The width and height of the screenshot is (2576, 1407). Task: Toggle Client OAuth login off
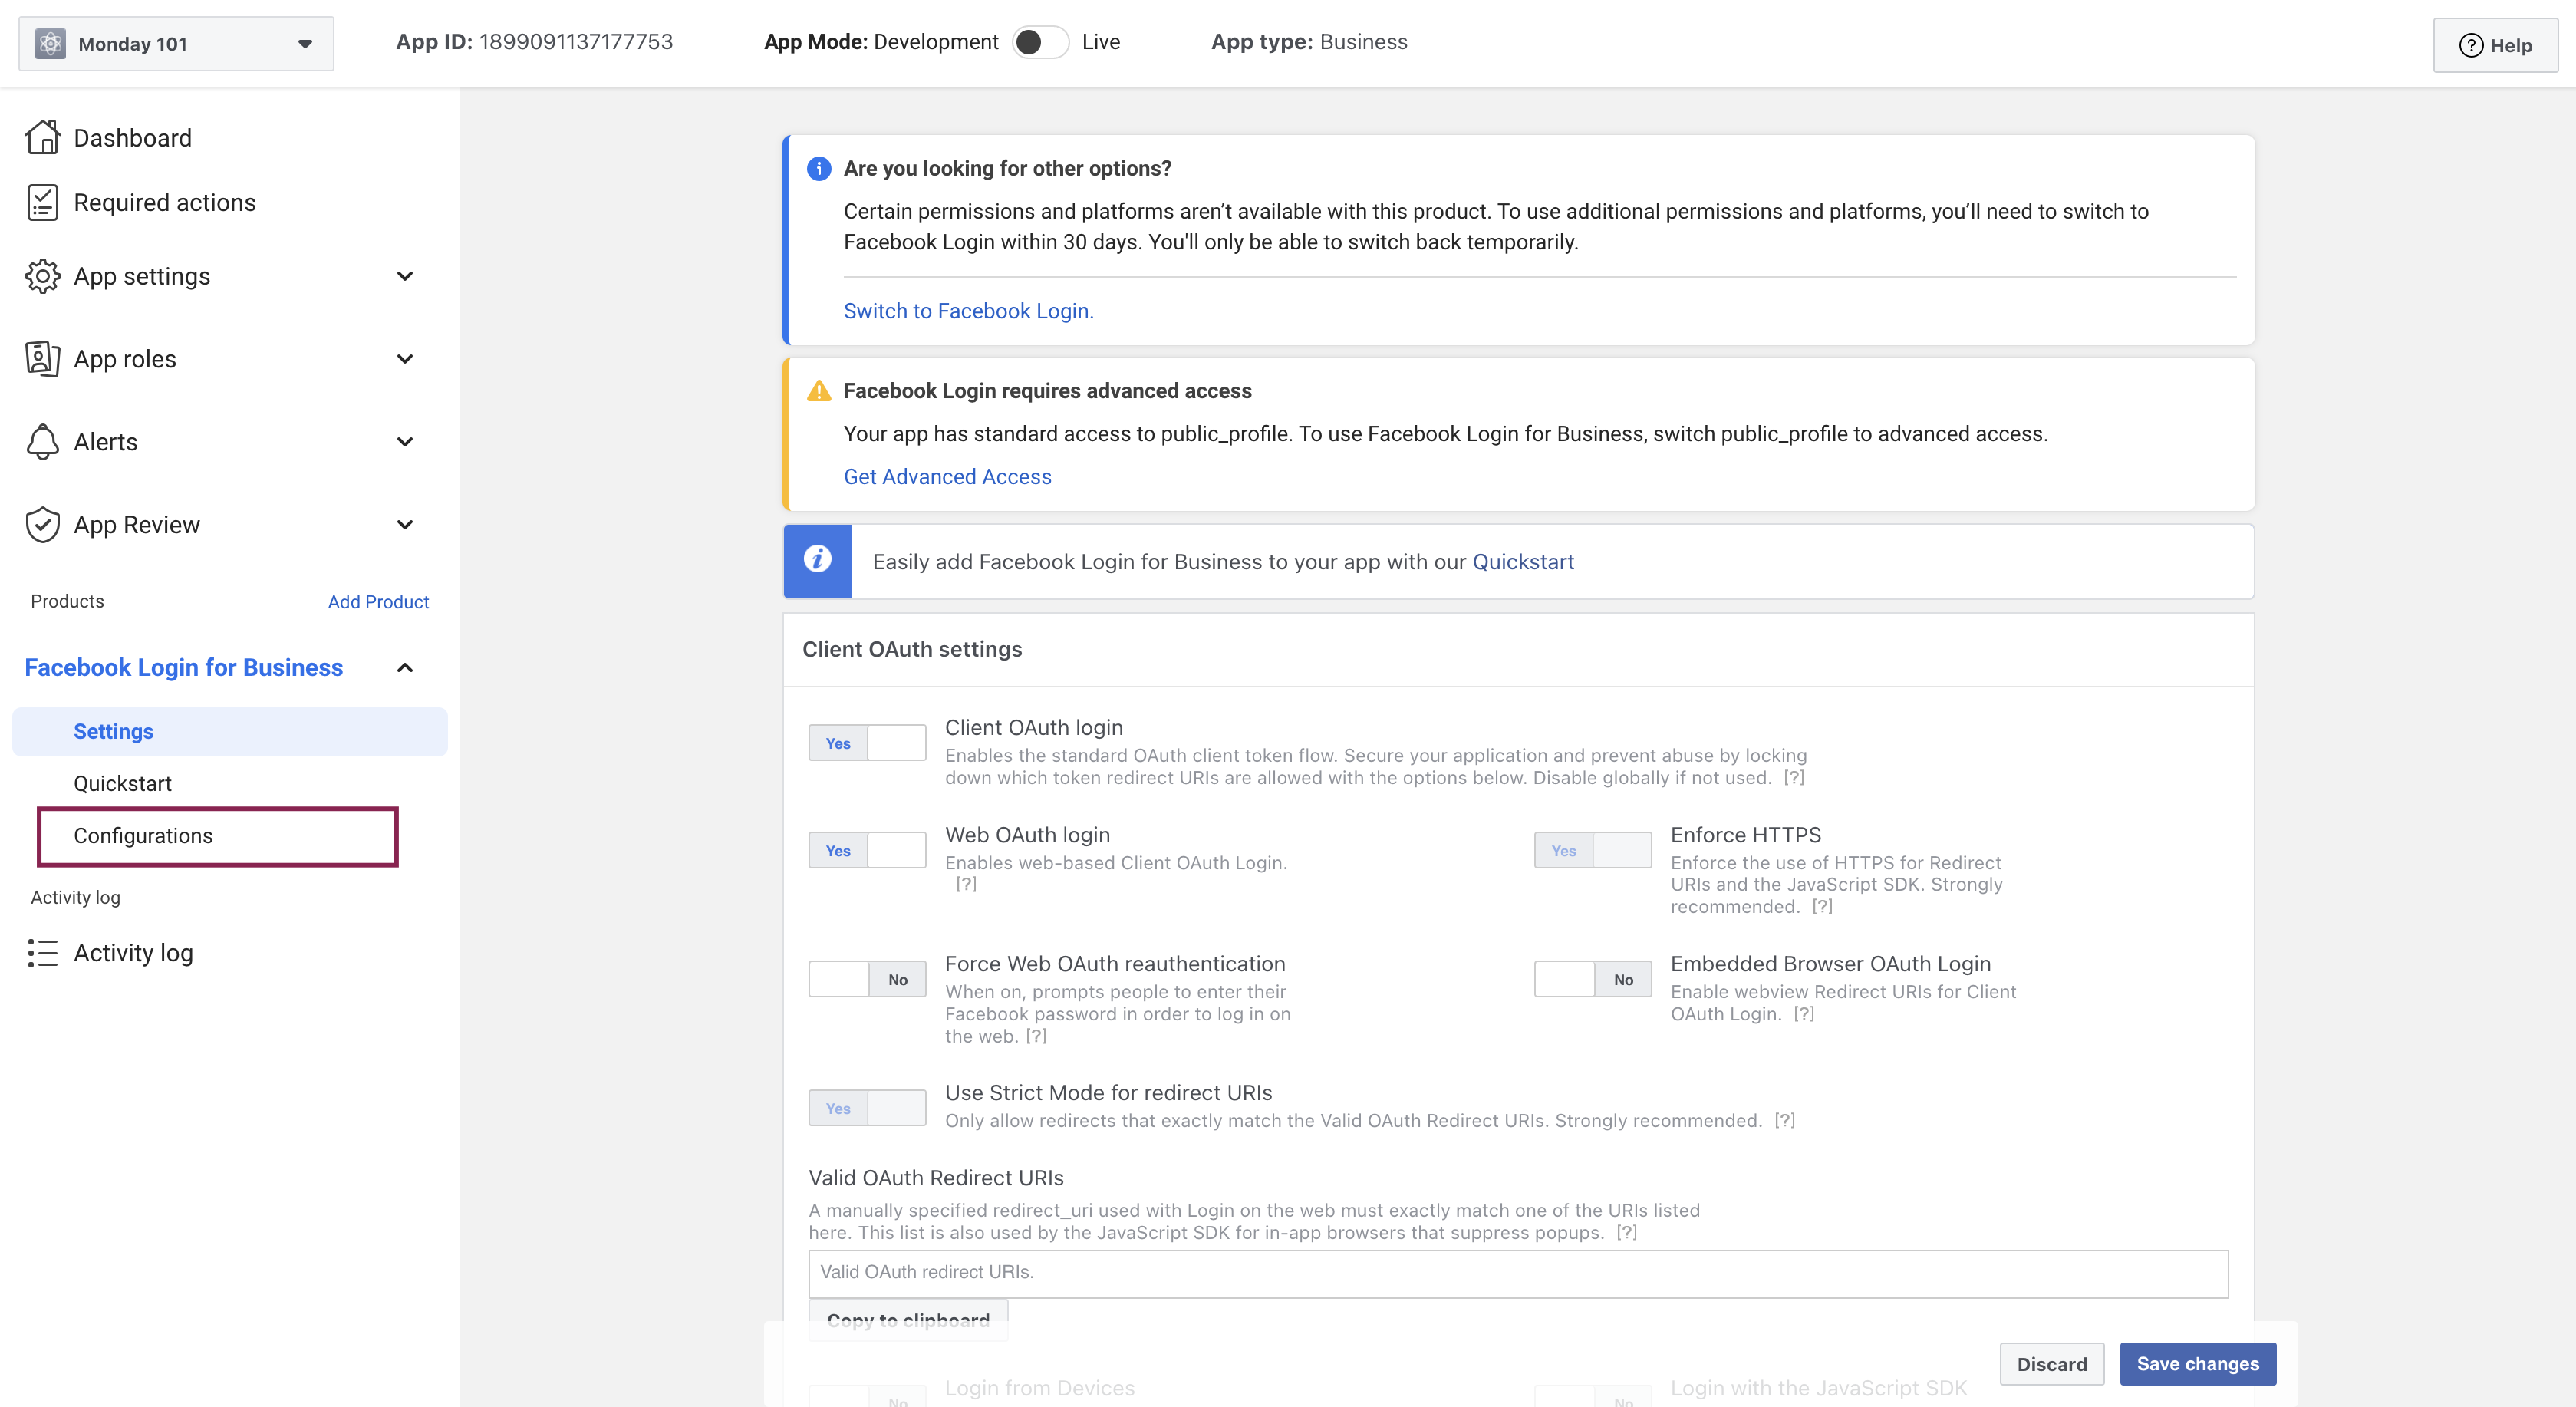[x=866, y=743]
